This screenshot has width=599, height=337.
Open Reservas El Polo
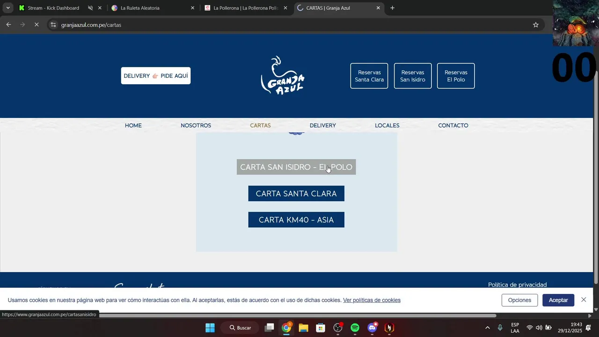point(456,76)
